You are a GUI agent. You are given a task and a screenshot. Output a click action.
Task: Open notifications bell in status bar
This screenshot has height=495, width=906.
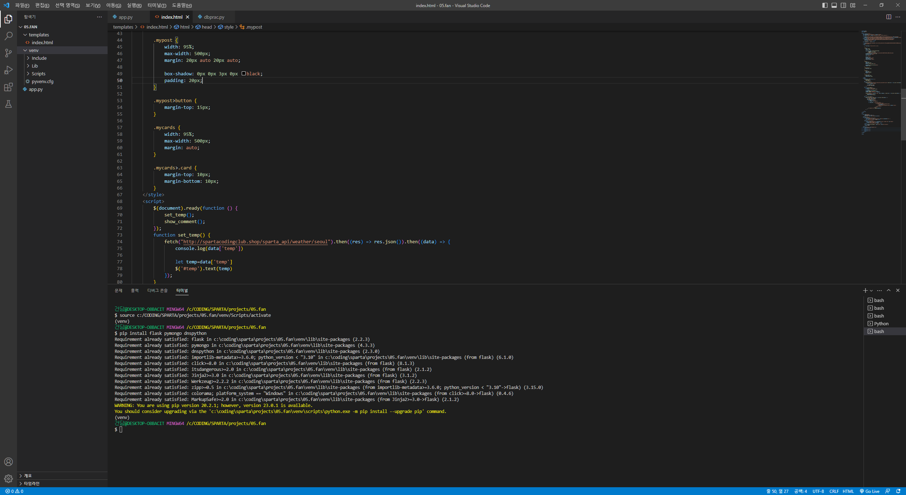click(898, 491)
